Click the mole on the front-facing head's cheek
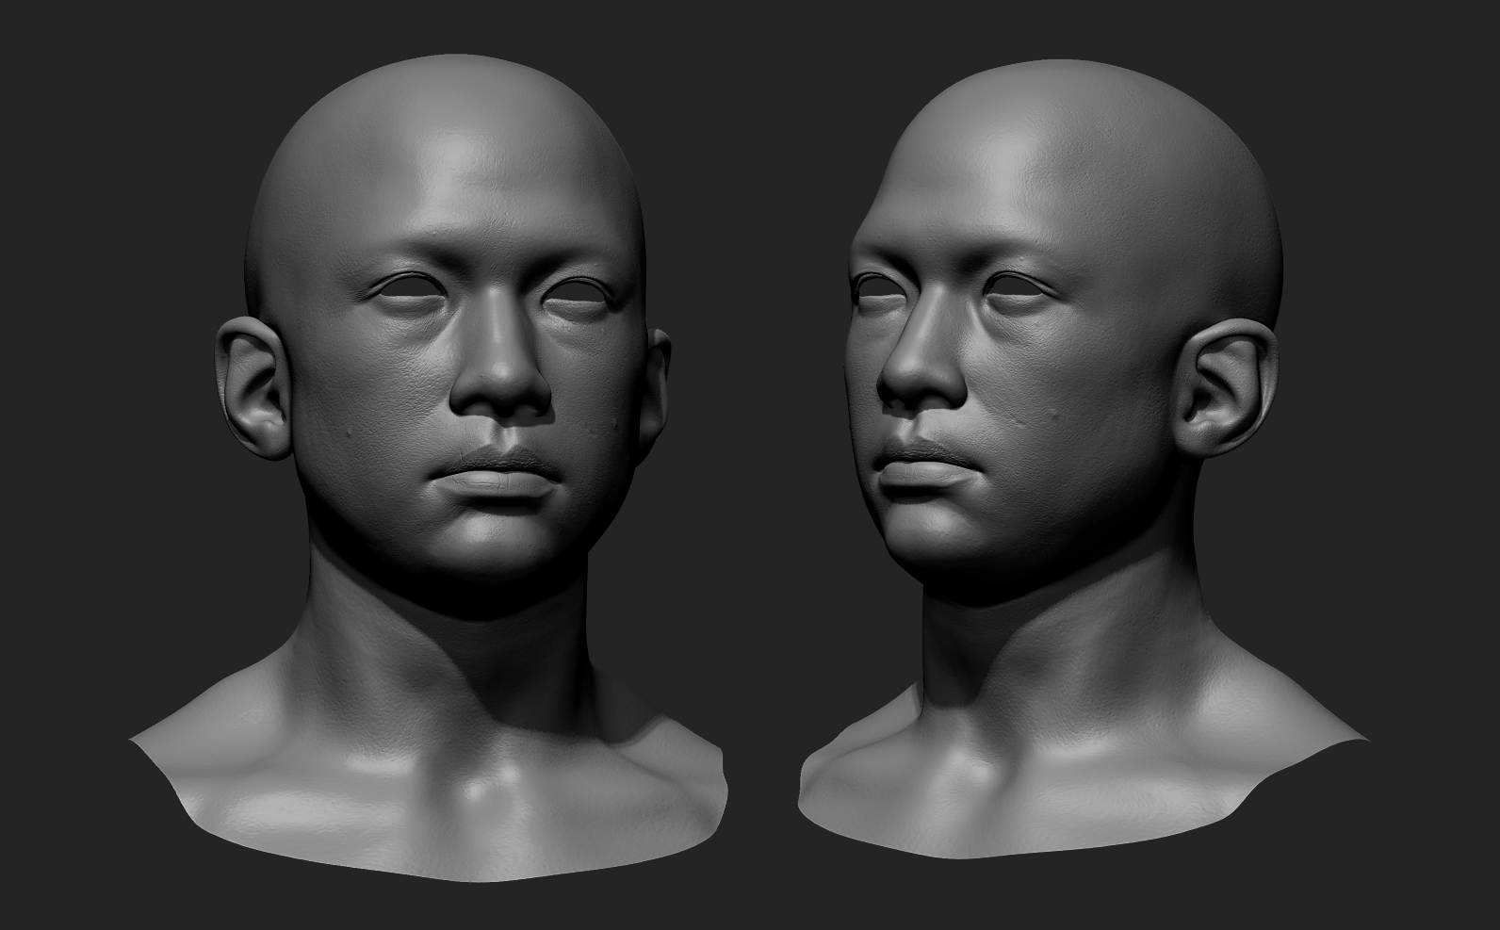1500x930 pixels. pyautogui.click(x=351, y=432)
